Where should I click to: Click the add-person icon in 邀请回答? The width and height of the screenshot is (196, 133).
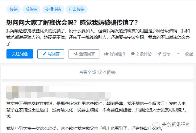(76, 54)
